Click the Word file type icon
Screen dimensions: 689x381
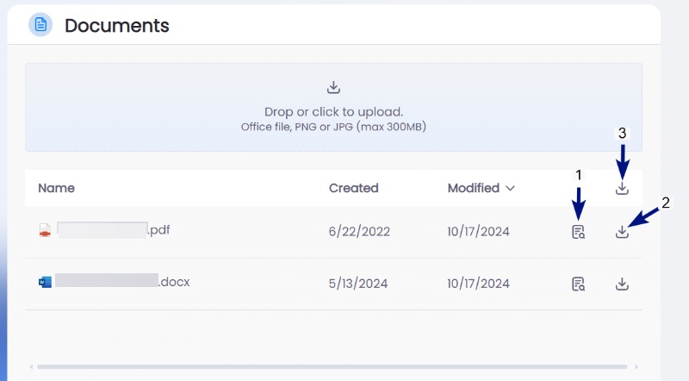point(45,282)
